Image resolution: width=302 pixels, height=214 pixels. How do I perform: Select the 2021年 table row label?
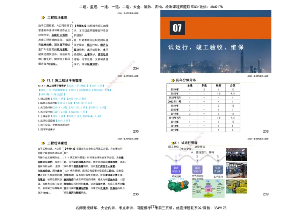click(174, 106)
